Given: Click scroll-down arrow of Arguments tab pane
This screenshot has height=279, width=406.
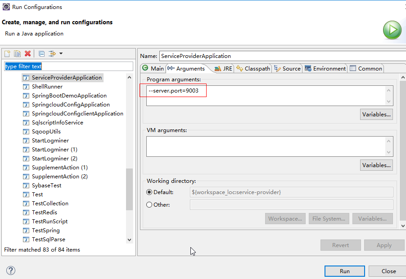Looking at the screenshot, I should point(403,226).
